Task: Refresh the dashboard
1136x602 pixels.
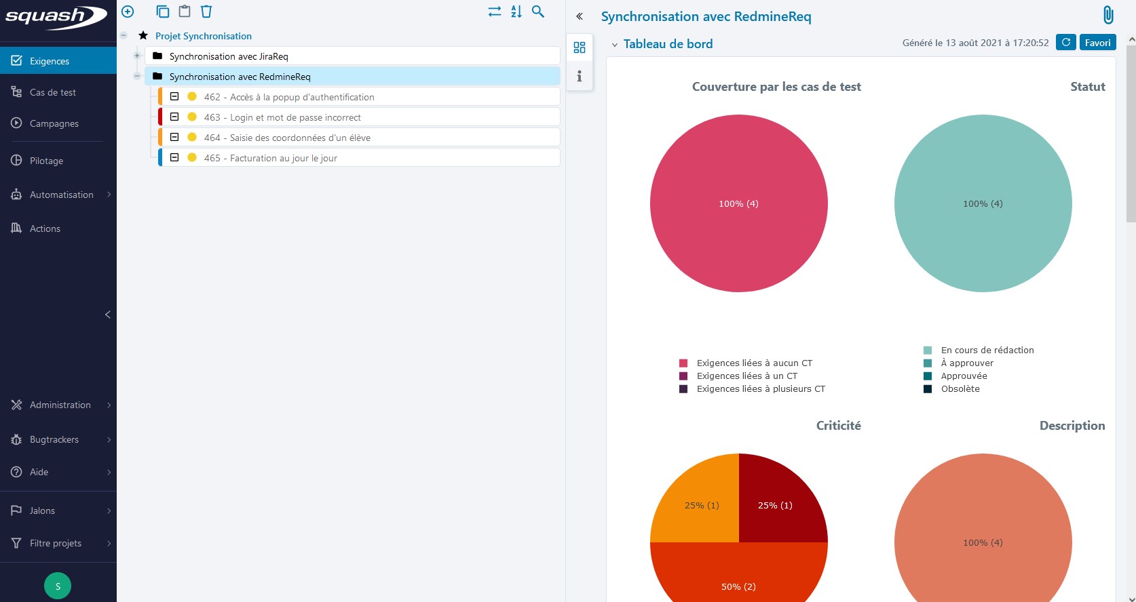Action: click(1066, 43)
